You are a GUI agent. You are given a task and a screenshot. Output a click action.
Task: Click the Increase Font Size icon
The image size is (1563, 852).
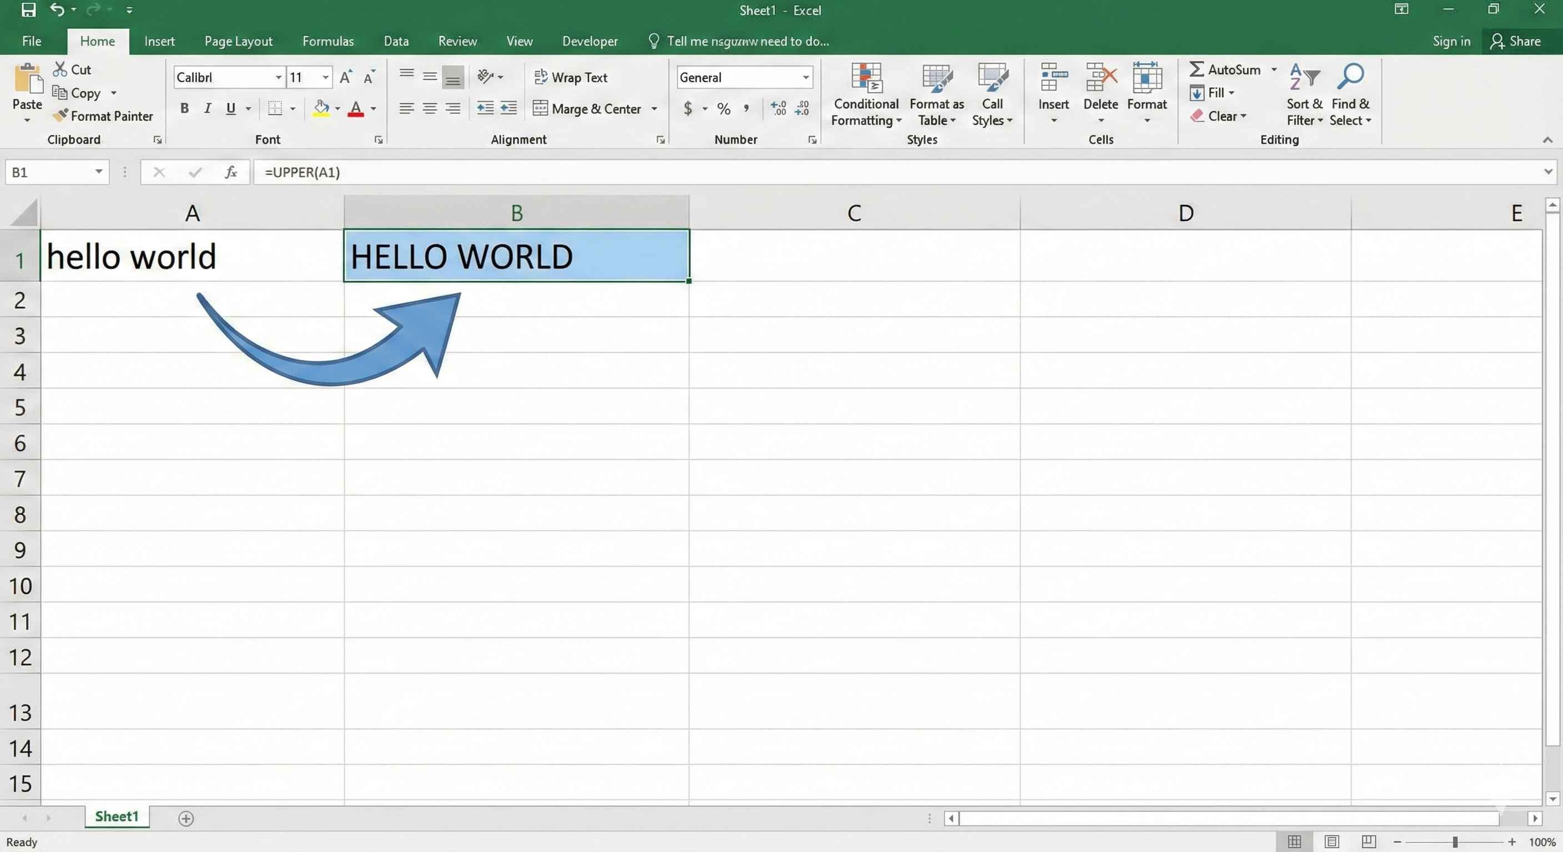pyautogui.click(x=346, y=78)
